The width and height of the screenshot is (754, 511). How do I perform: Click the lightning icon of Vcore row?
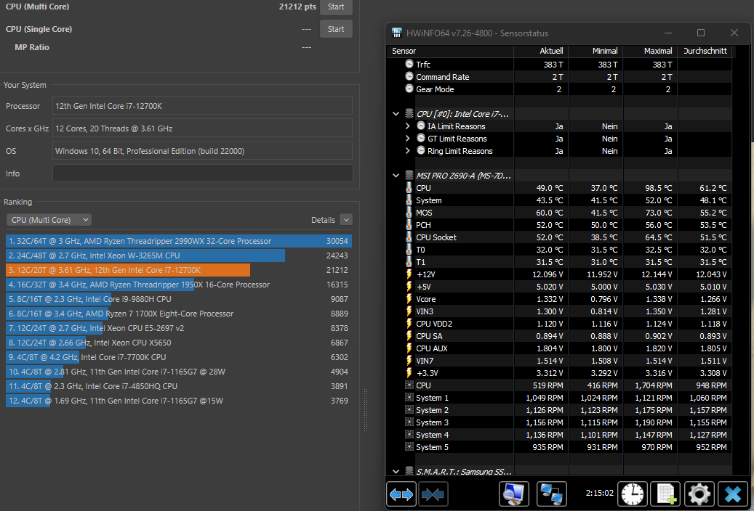point(409,299)
